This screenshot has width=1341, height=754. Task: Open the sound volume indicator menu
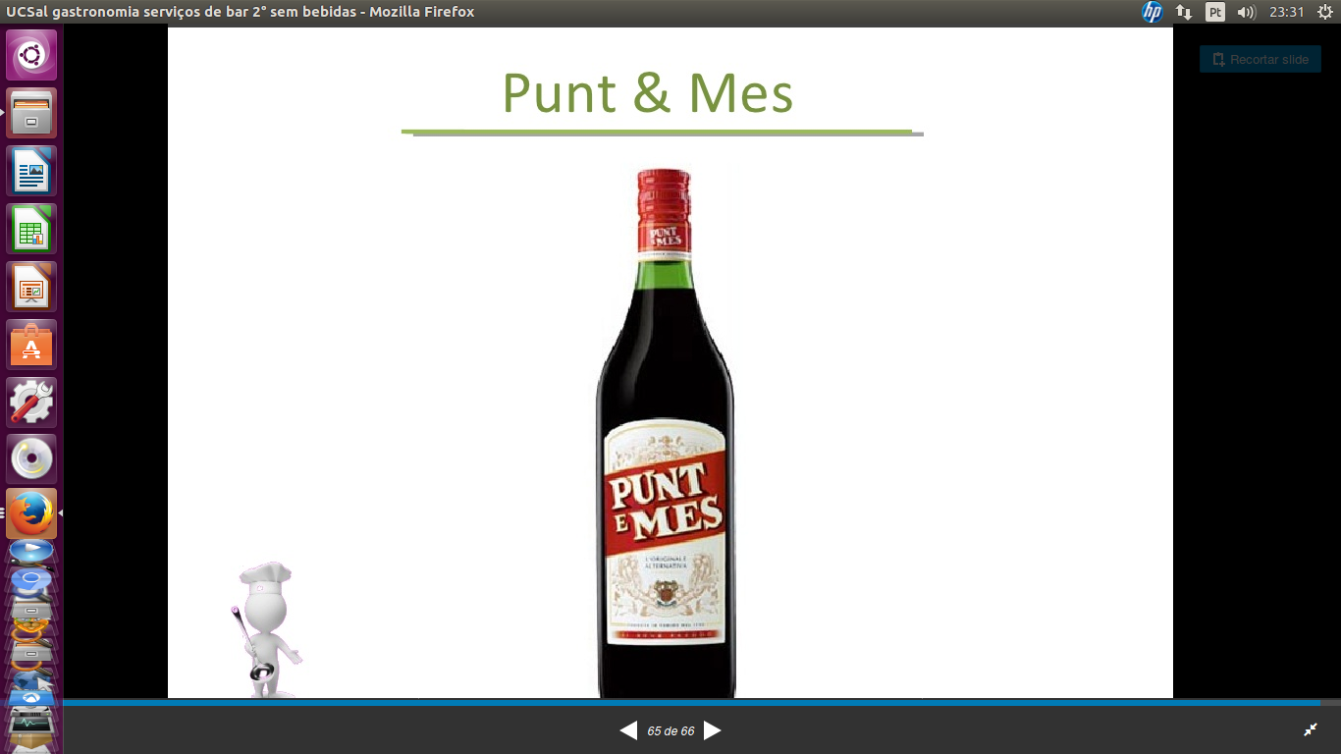[x=1246, y=12]
